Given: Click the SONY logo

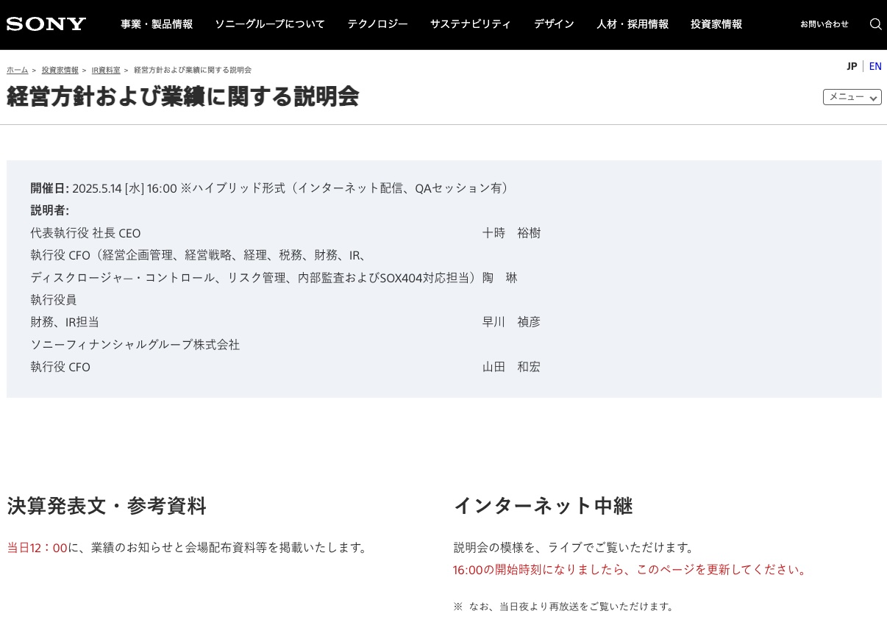Looking at the screenshot, I should (x=46, y=24).
